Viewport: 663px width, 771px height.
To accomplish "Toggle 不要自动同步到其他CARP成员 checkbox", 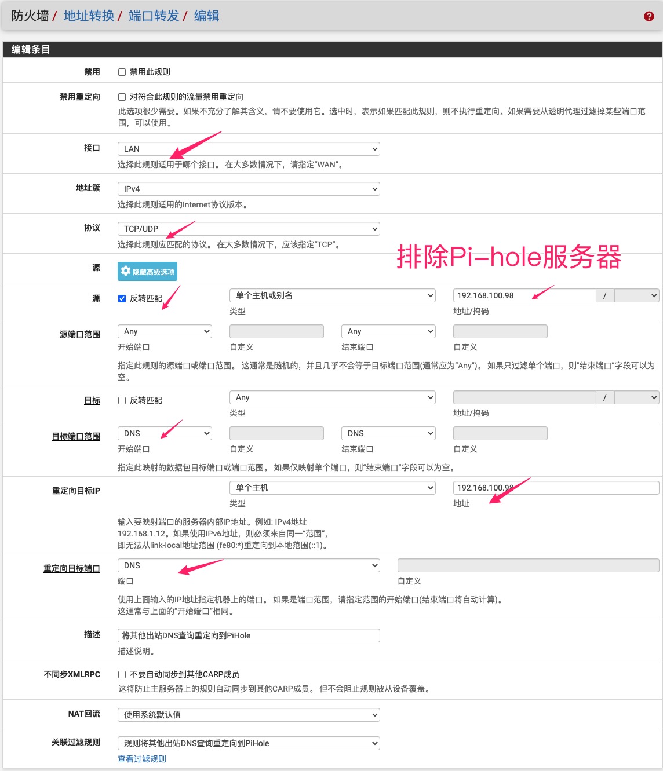I will 122,674.
